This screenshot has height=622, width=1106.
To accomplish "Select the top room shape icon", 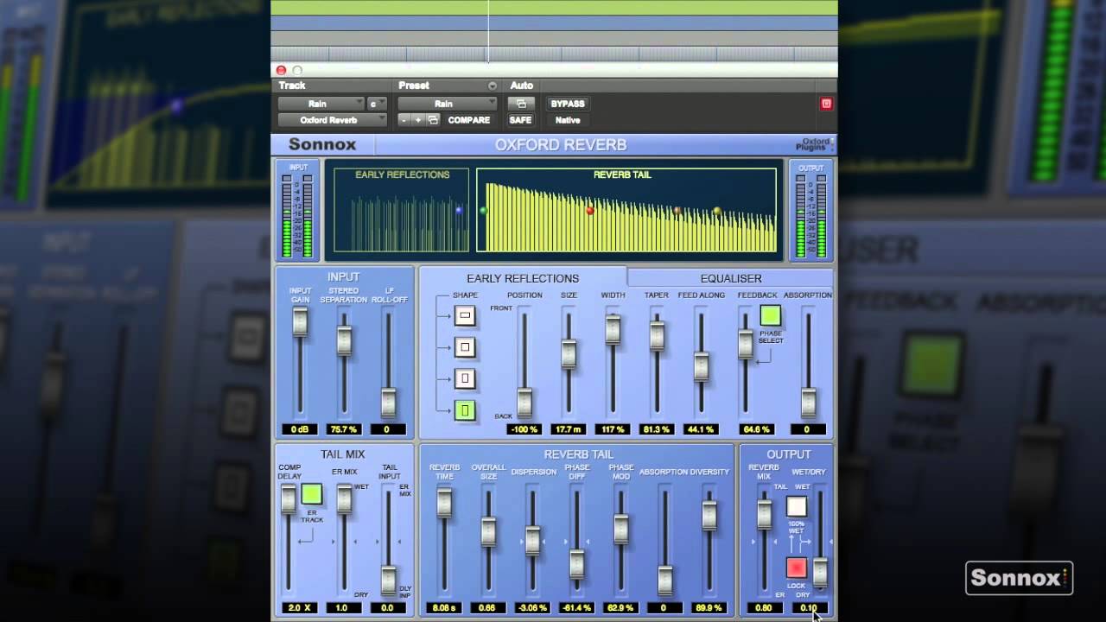I will [x=465, y=315].
